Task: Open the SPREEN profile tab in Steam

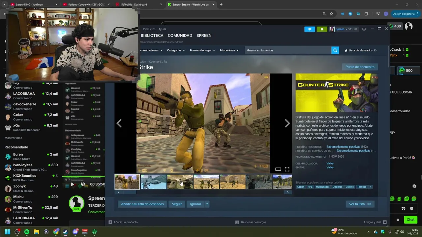Action: click(x=204, y=36)
